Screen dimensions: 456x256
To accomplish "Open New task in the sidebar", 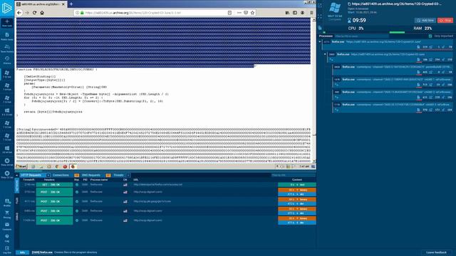I will coord(7,23).
